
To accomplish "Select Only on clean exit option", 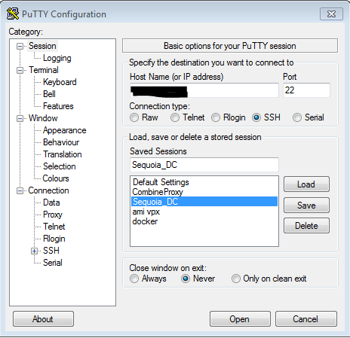I will pyautogui.click(x=236, y=279).
